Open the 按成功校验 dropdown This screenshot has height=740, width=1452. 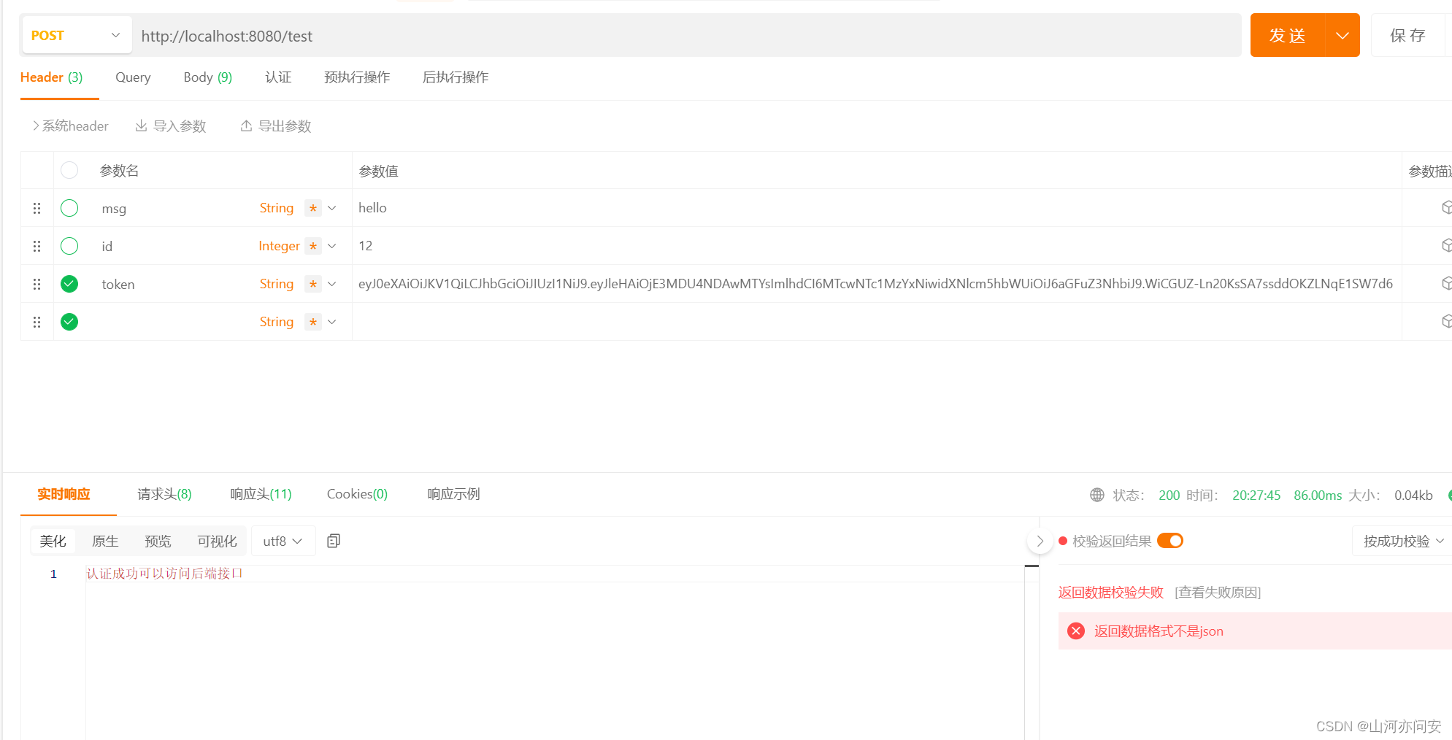coord(1403,541)
